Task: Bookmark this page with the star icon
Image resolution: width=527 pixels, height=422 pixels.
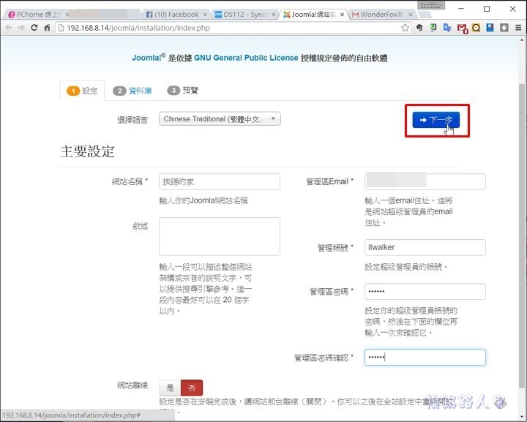Action: click(x=405, y=28)
